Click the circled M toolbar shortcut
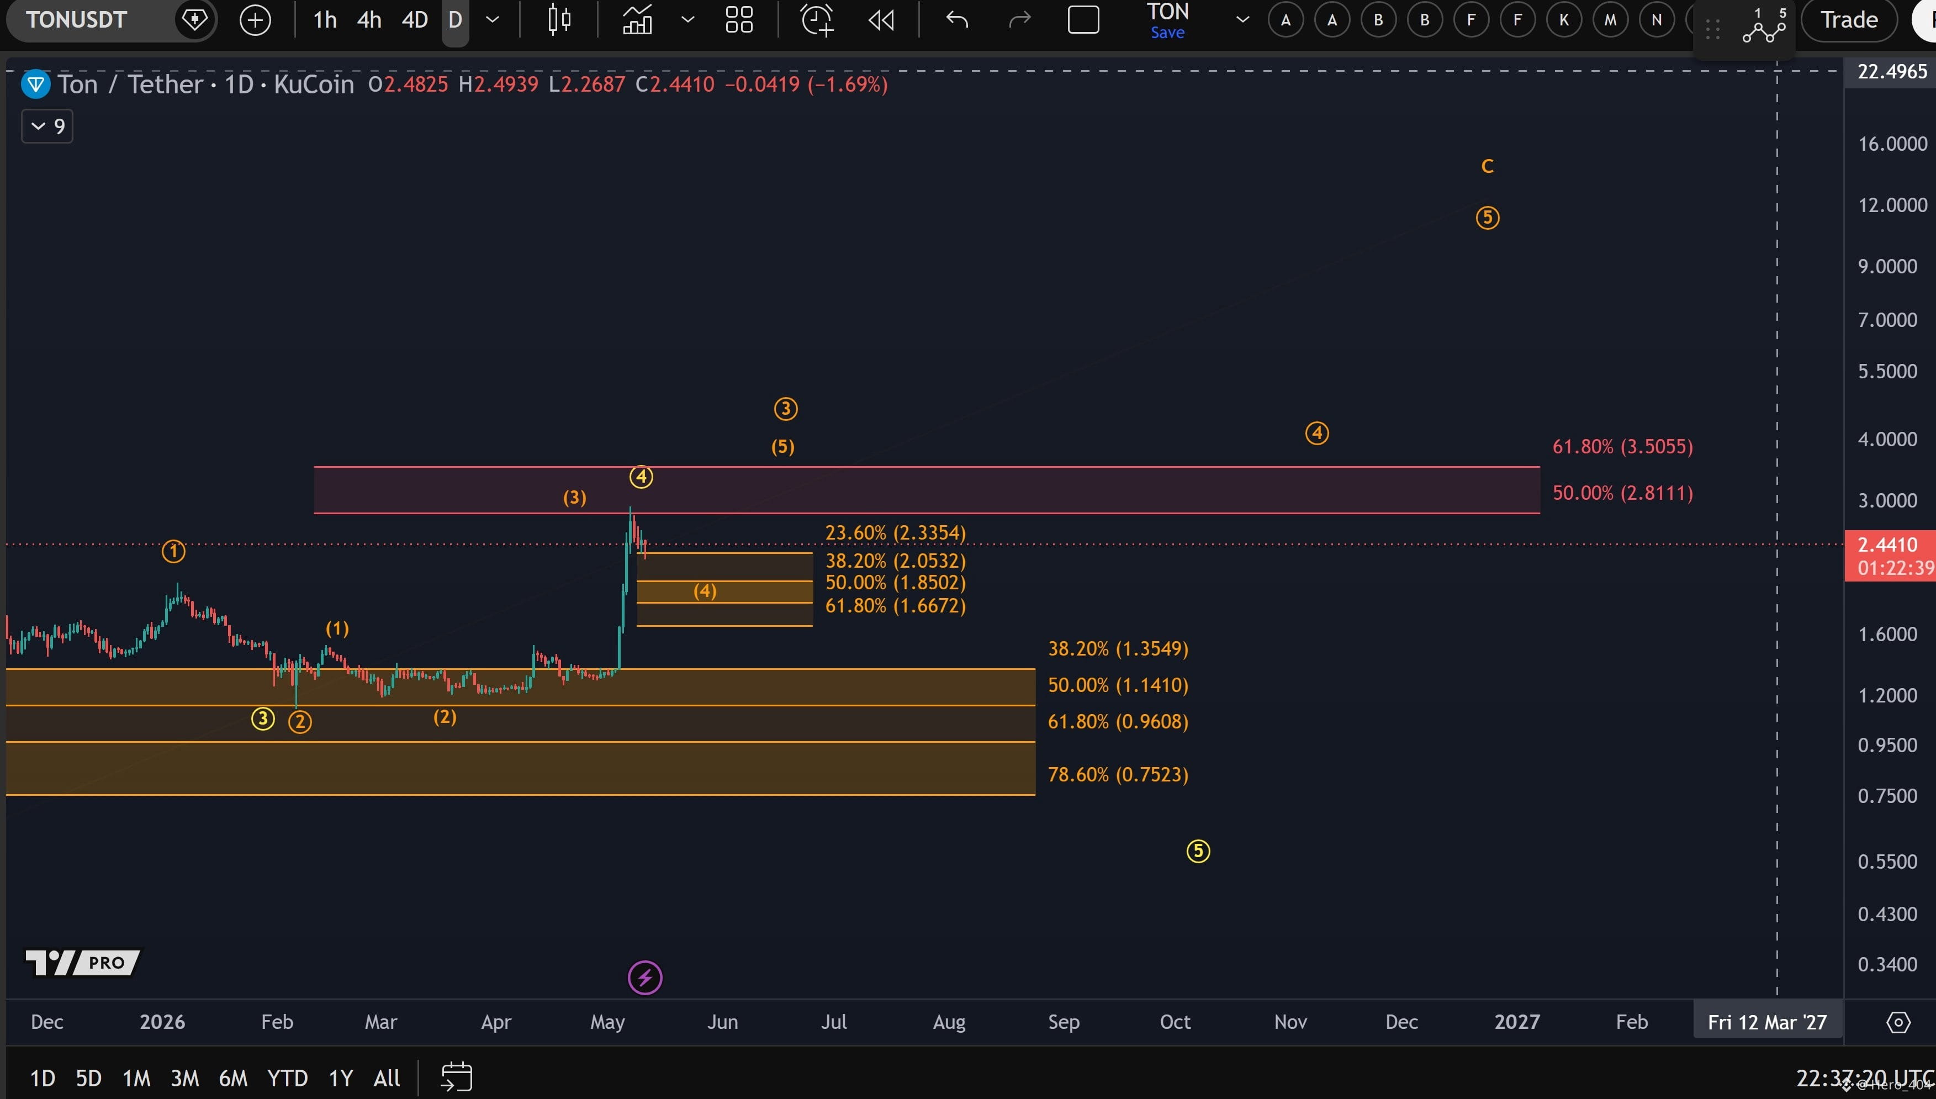1936x1099 pixels. [1610, 20]
